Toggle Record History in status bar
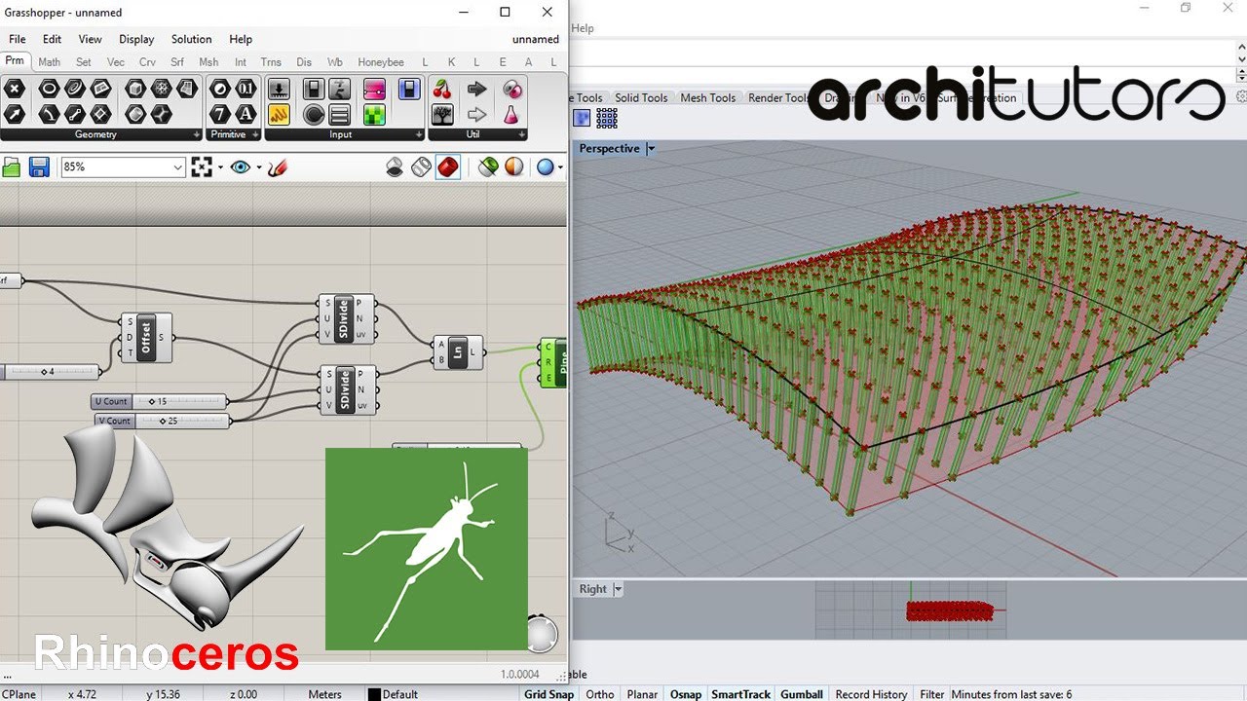 click(x=871, y=694)
